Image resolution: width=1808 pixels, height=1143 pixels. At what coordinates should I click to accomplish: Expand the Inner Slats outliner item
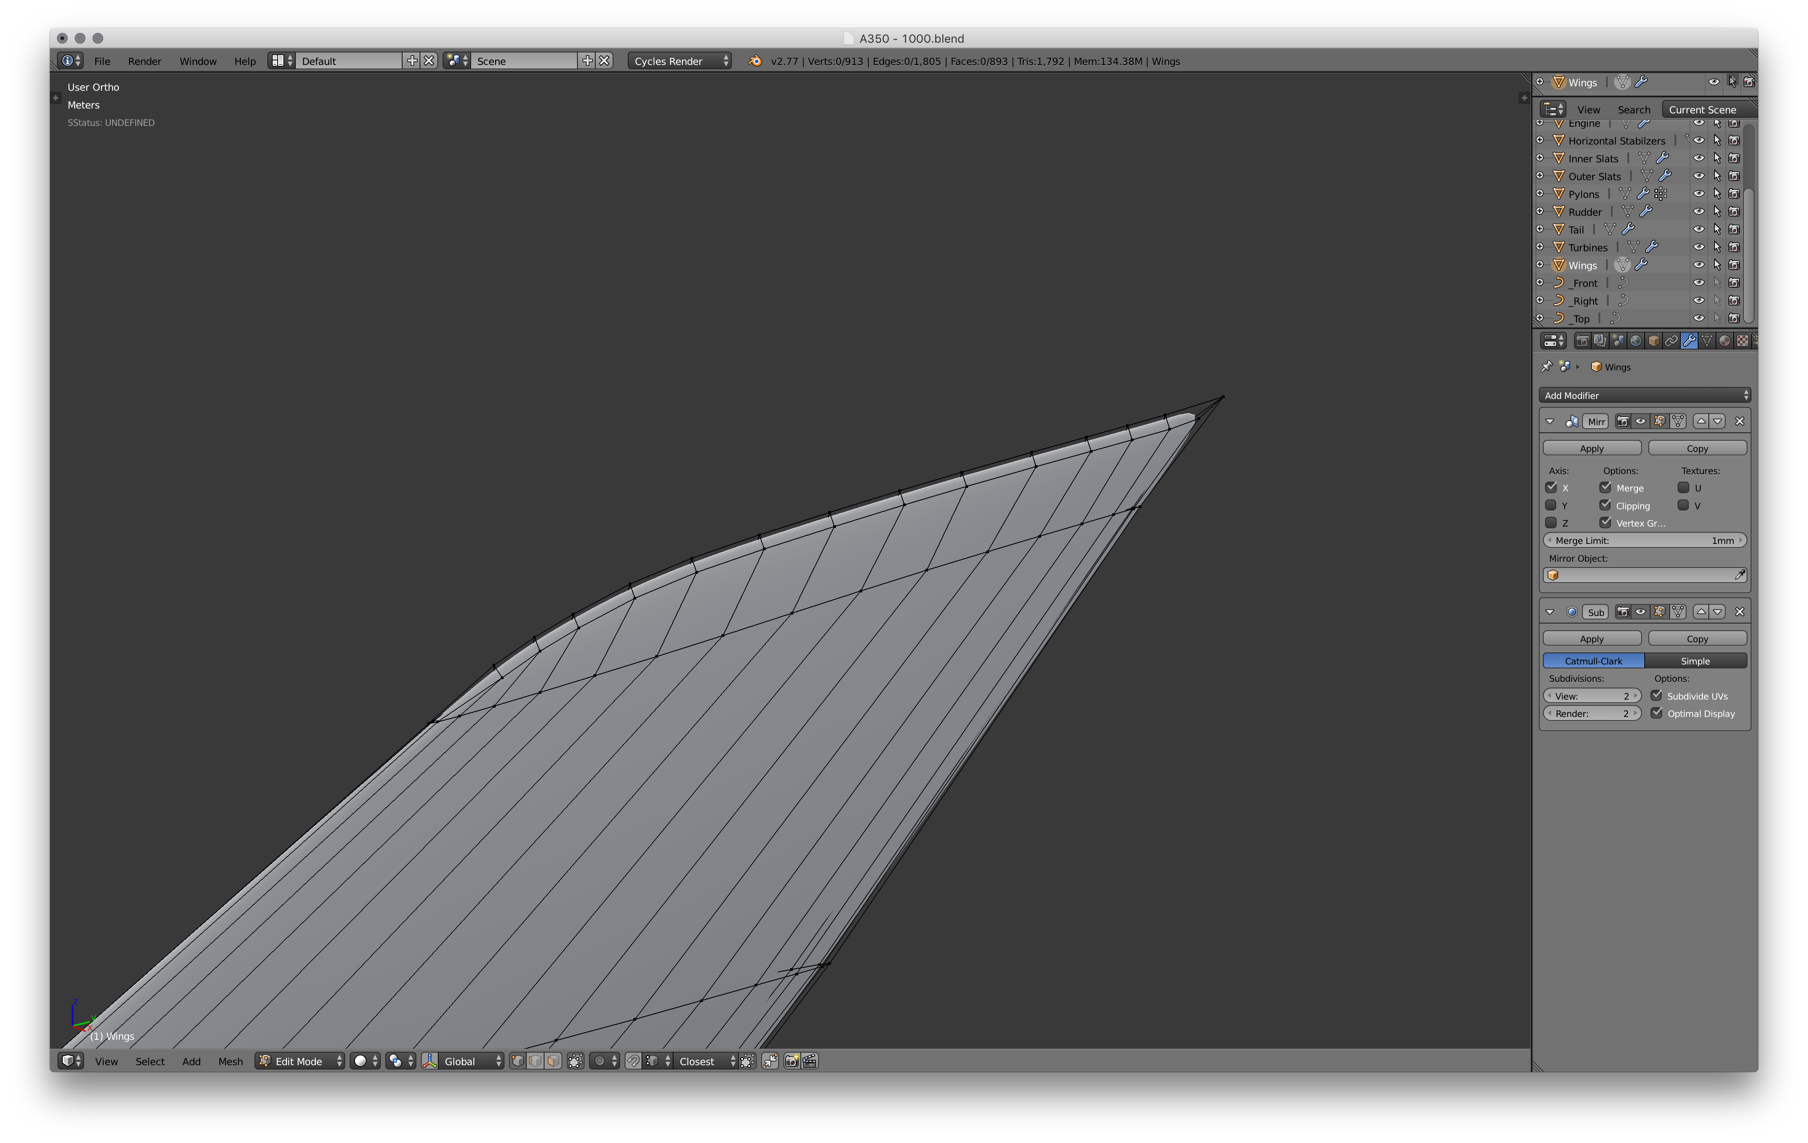tap(1540, 158)
